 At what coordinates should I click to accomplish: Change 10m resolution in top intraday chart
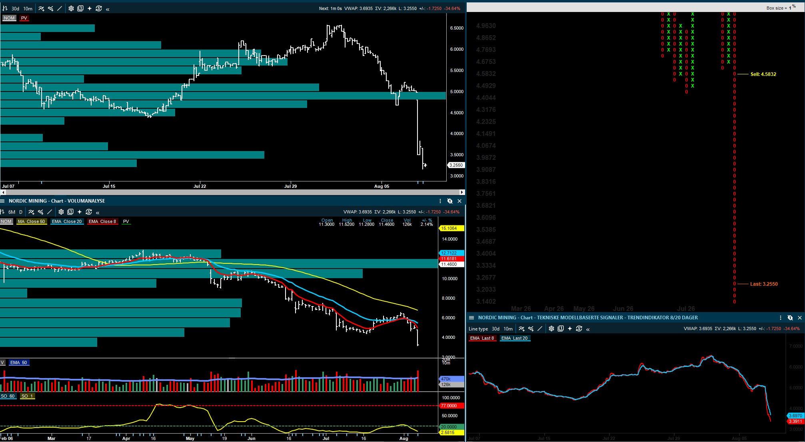click(28, 8)
